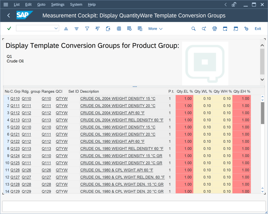
Task: Open the Goto menu
Action: pos(41,4)
